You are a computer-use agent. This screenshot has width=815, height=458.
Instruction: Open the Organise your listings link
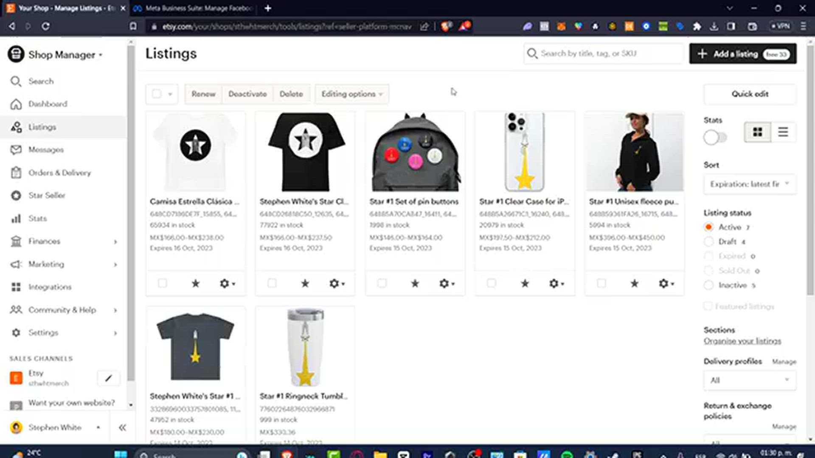coord(742,341)
